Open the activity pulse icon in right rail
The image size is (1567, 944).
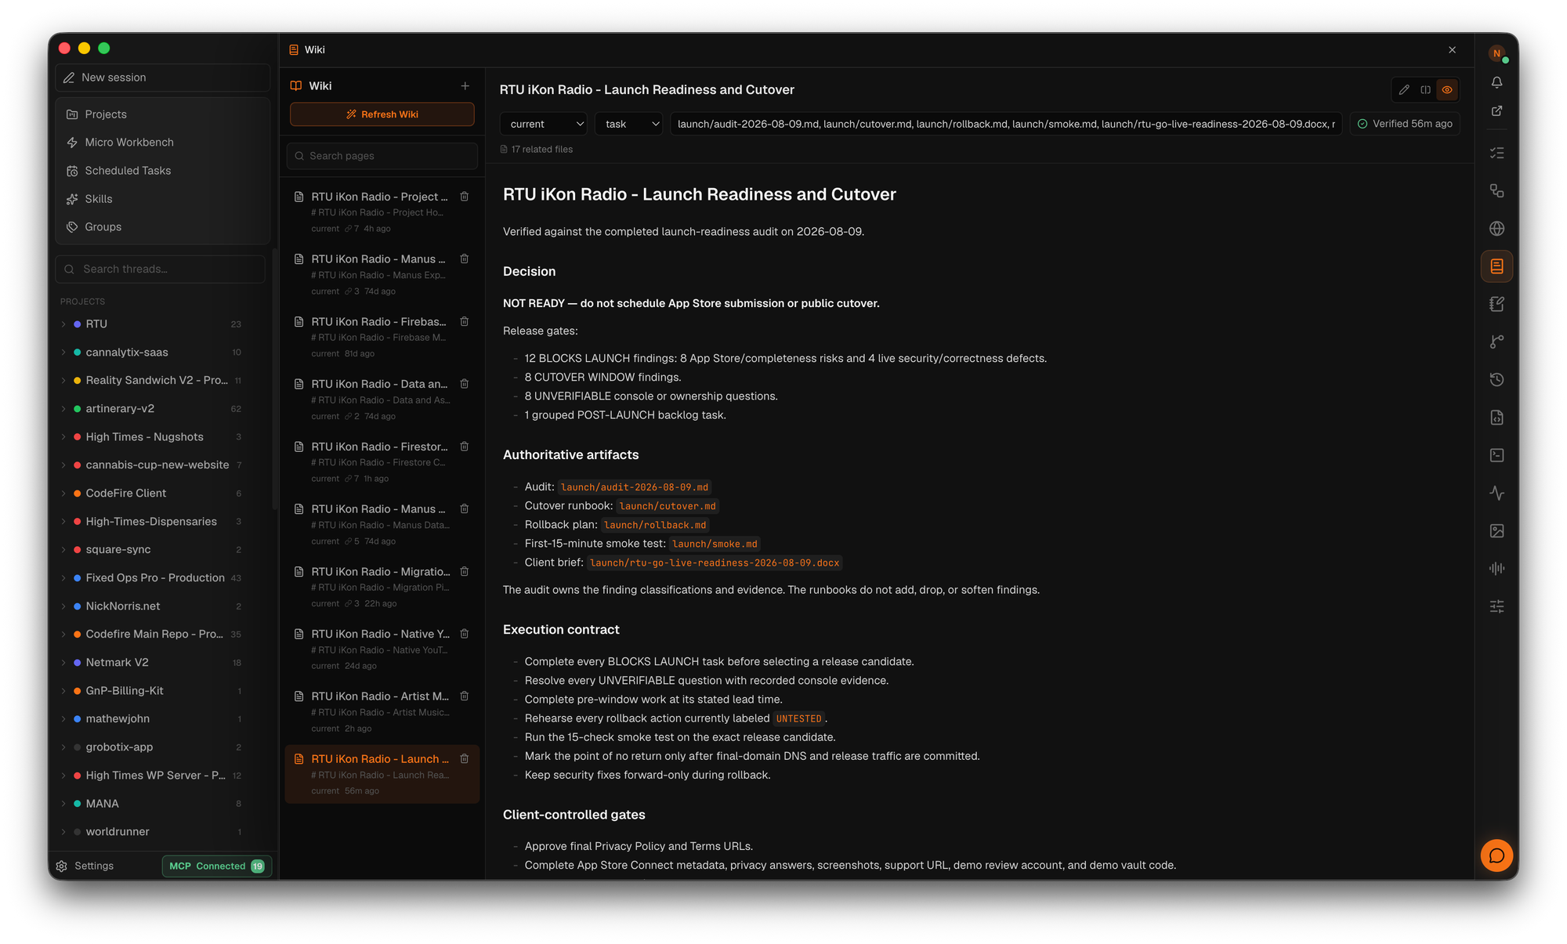1496,493
